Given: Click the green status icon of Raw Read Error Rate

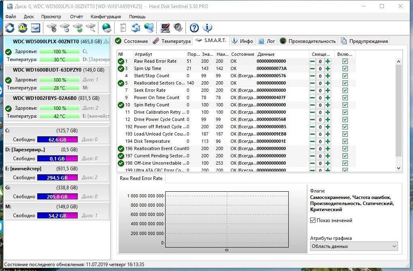Looking at the screenshot, I should pyautogui.click(x=121, y=61).
